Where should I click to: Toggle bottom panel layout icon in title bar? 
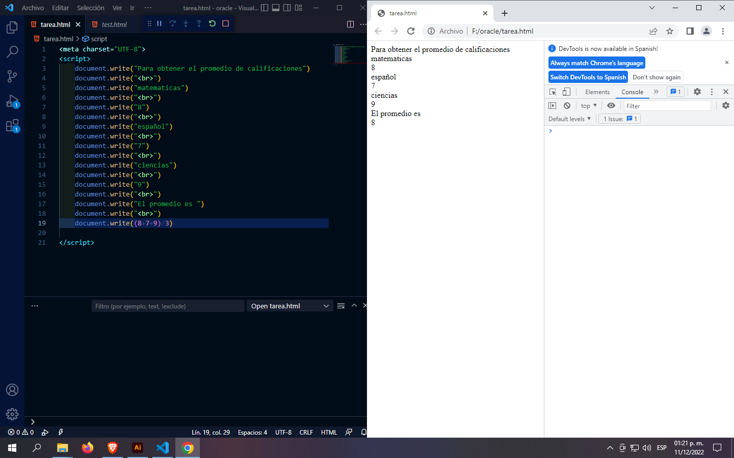(276, 8)
